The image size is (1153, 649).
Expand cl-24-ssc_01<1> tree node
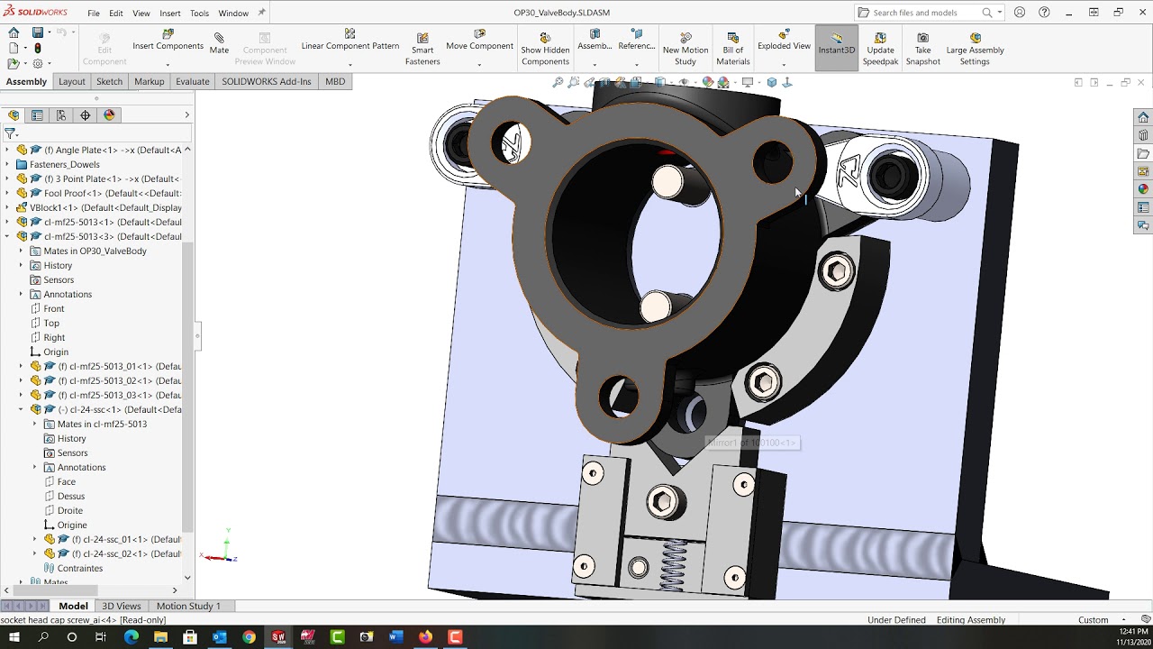pos(35,539)
